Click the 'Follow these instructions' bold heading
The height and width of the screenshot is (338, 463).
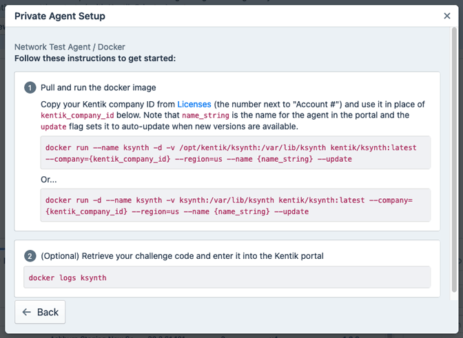pos(95,58)
